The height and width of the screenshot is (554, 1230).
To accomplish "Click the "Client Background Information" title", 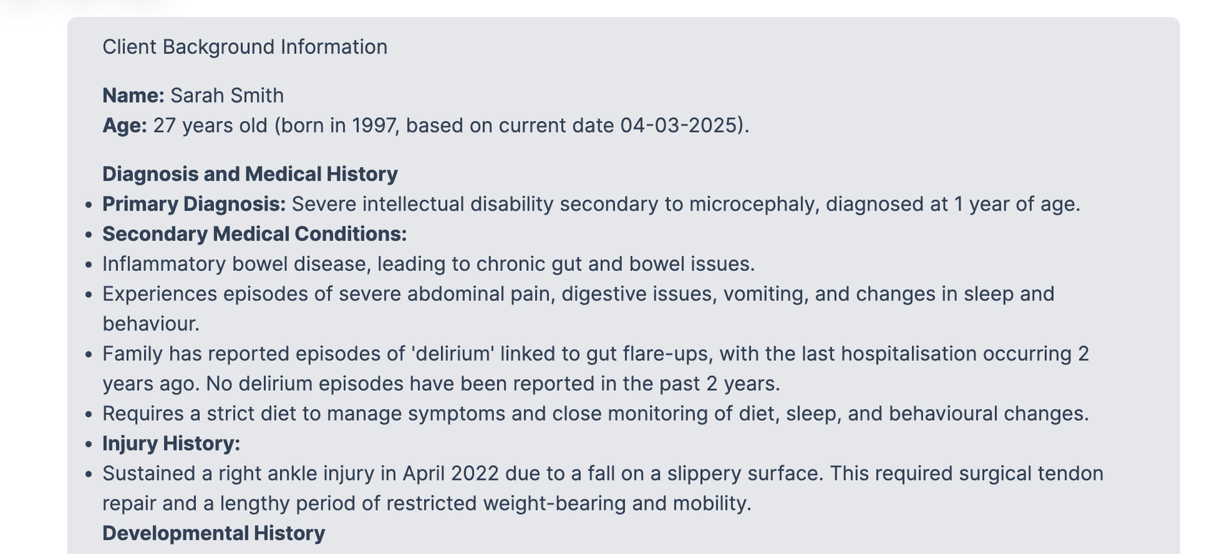I will tap(245, 47).
